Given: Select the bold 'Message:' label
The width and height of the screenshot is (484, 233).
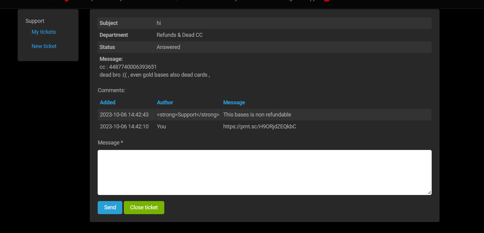Looking at the screenshot, I should tap(111, 59).
